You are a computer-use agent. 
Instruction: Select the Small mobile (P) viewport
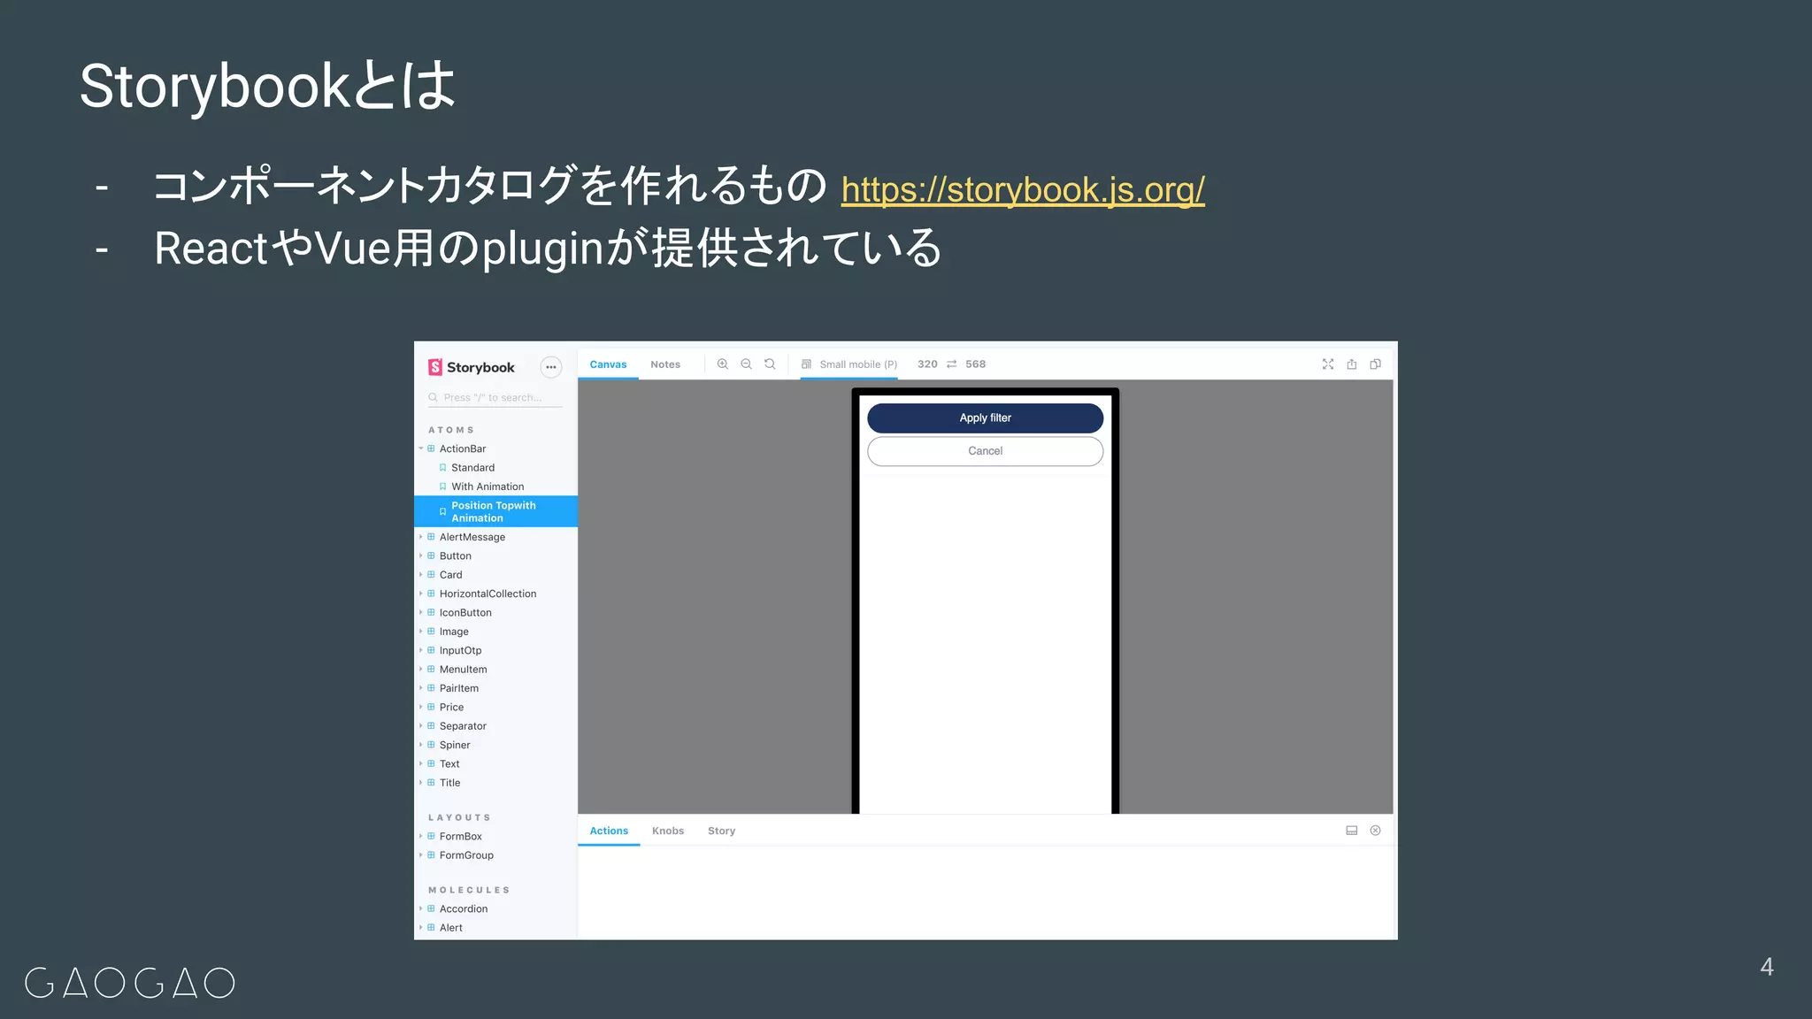[858, 364]
